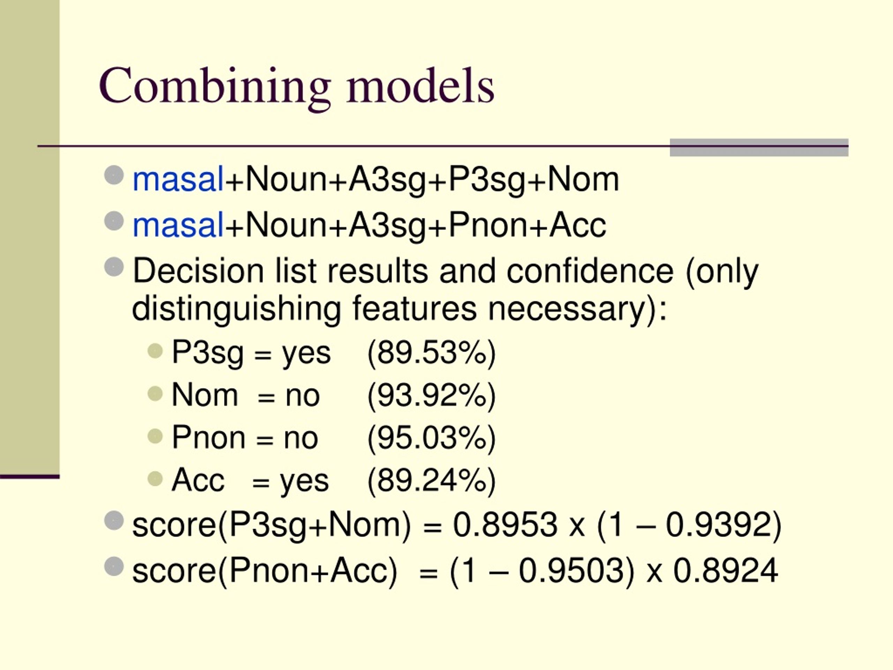893x670 pixels.
Task: Click the sub-bullet beside Acc = yes
Action: point(155,479)
